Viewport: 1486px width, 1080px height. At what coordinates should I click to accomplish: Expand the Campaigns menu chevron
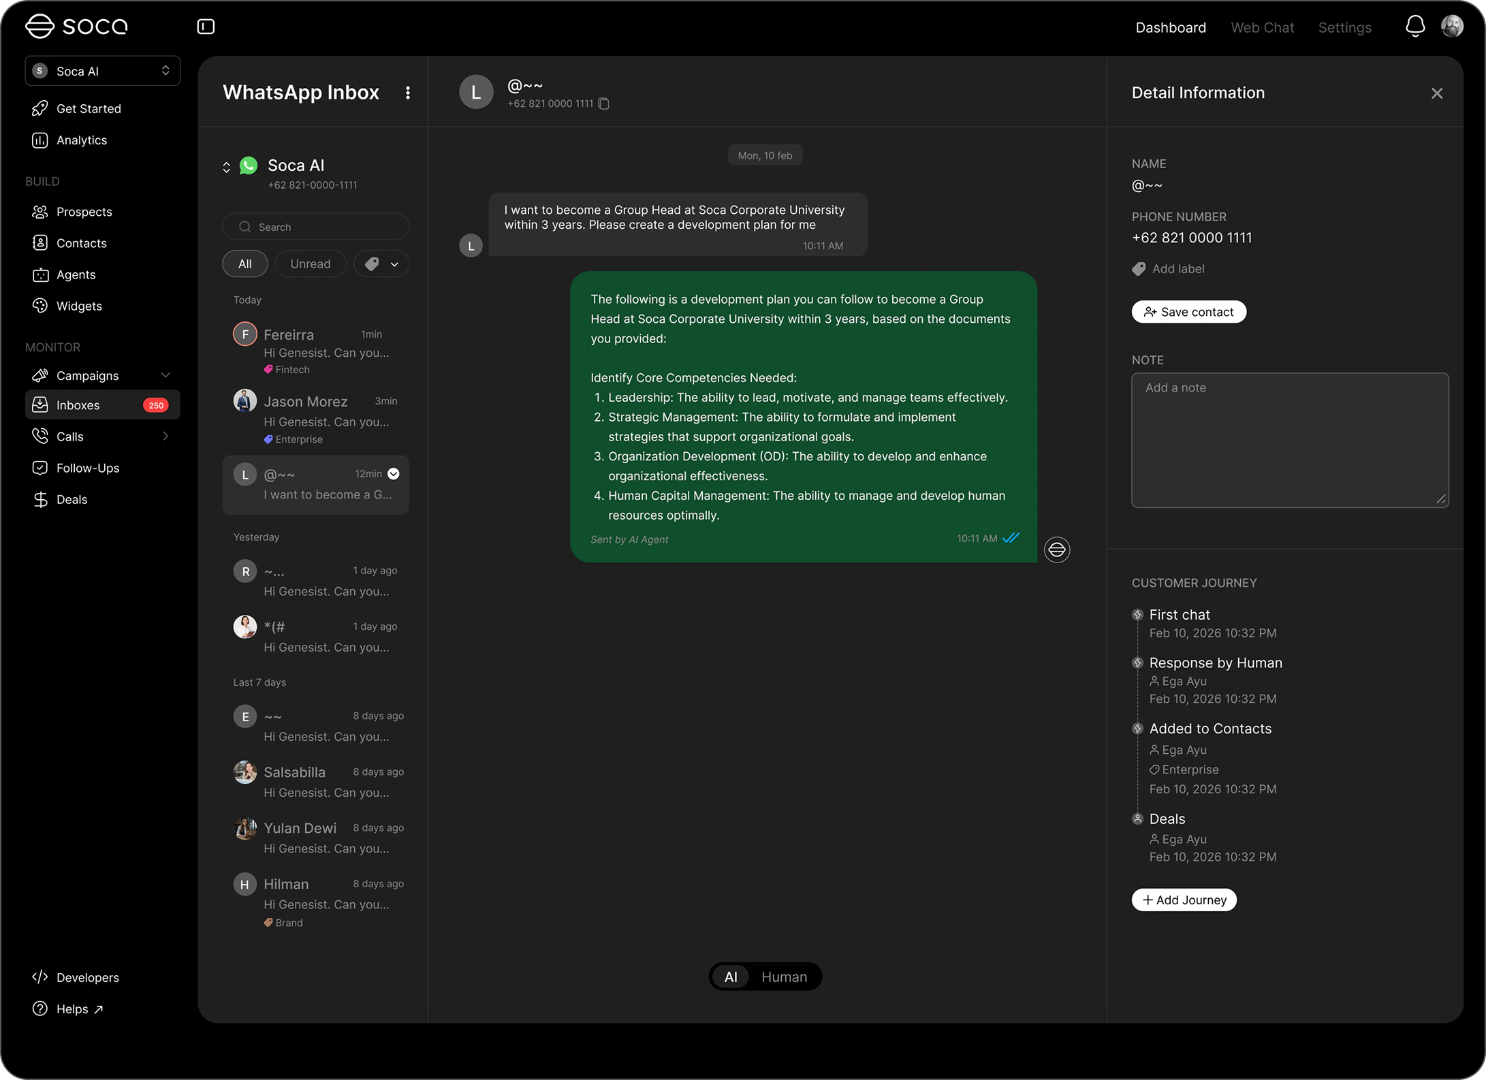point(165,376)
